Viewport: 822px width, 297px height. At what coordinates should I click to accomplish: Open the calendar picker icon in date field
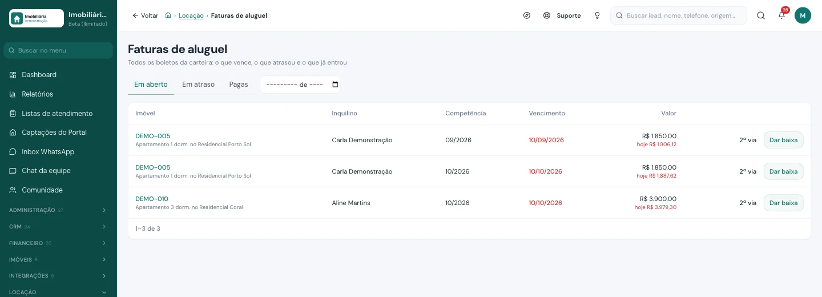pyautogui.click(x=335, y=85)
